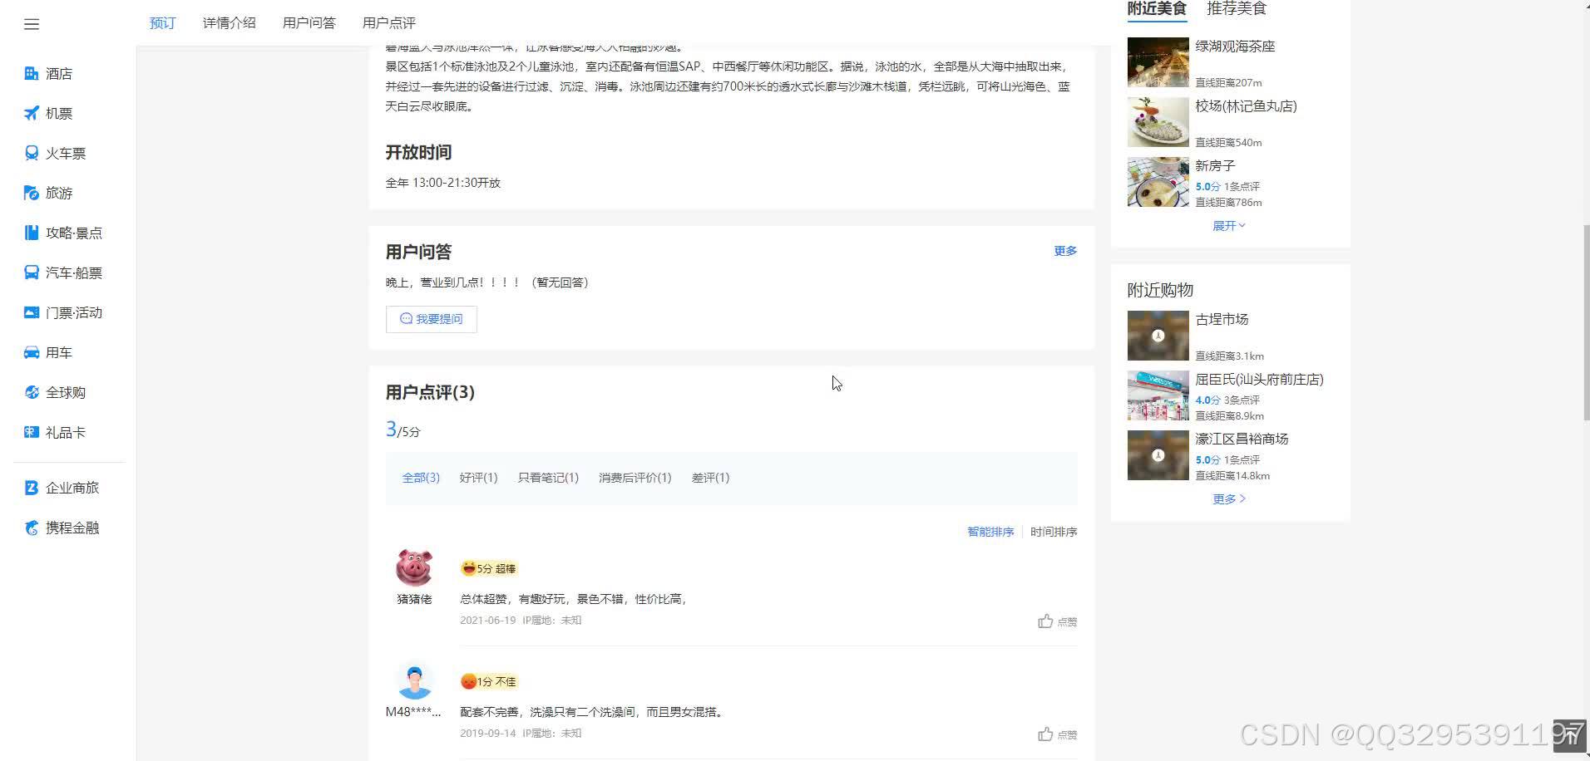Open 屈臣氏(汕头府前庄店) shop thumbnail
The height and width of the screenshot is (761, 1590).
tap(1158, 395)
